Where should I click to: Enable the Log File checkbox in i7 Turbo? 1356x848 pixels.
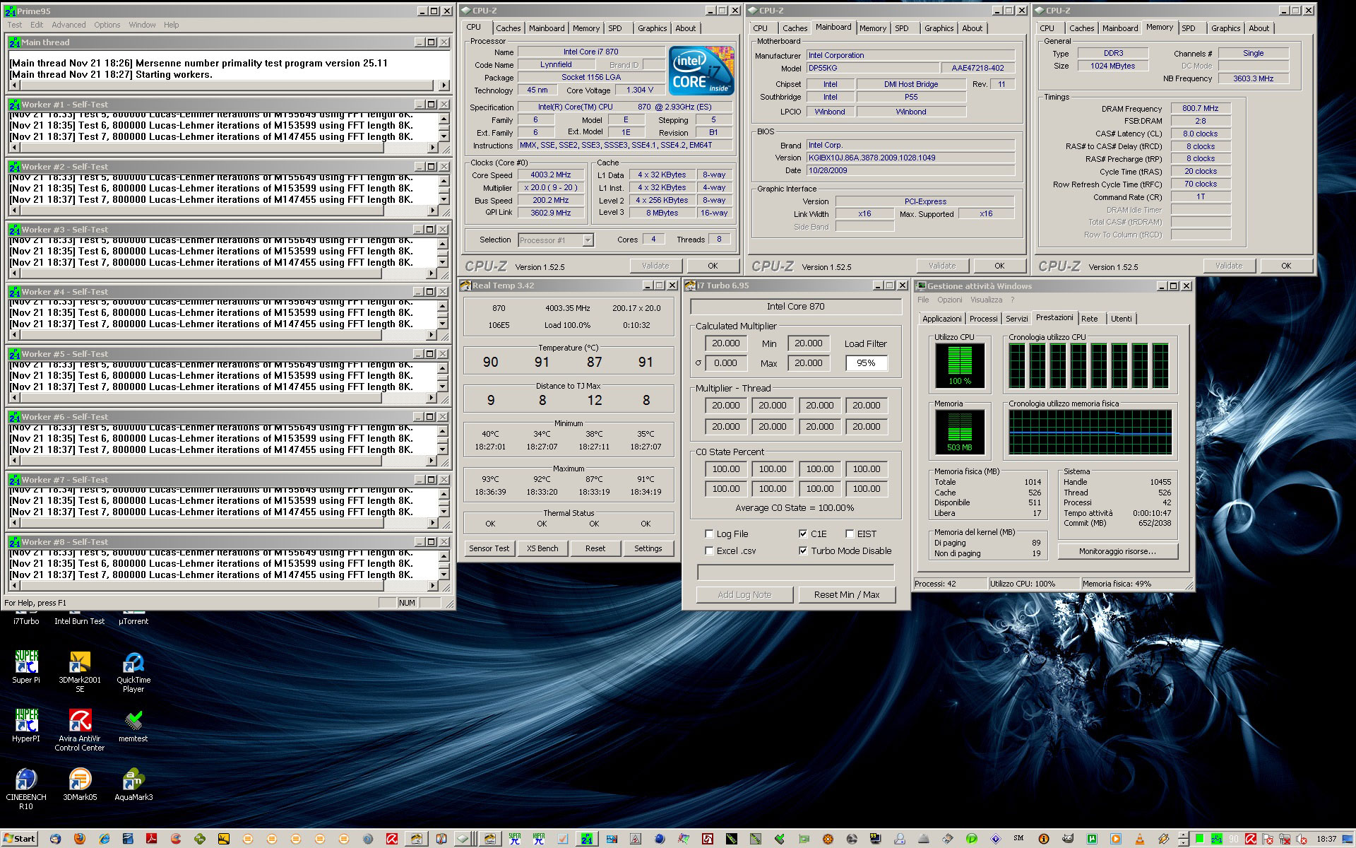point(709,534)
